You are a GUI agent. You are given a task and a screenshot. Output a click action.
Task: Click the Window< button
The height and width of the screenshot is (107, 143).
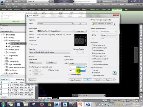click(x=52, y=62)
